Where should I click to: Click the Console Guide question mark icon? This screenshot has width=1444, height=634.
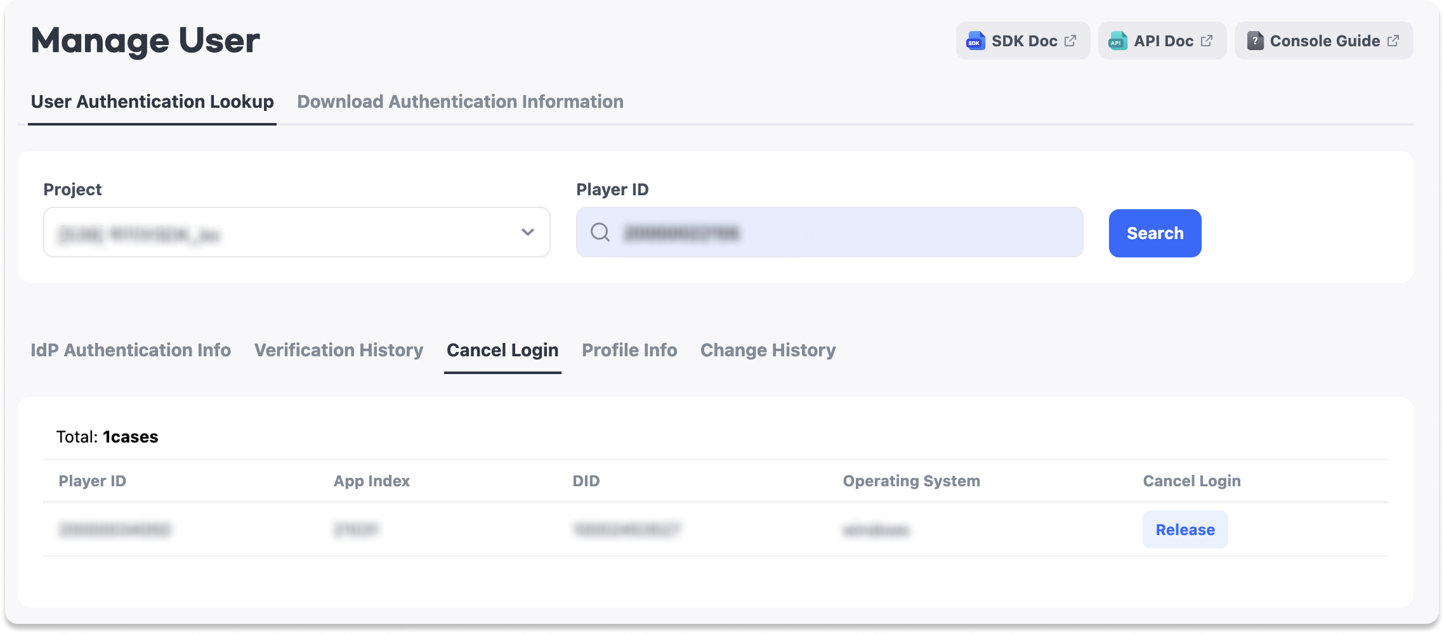click(1255, 41)
